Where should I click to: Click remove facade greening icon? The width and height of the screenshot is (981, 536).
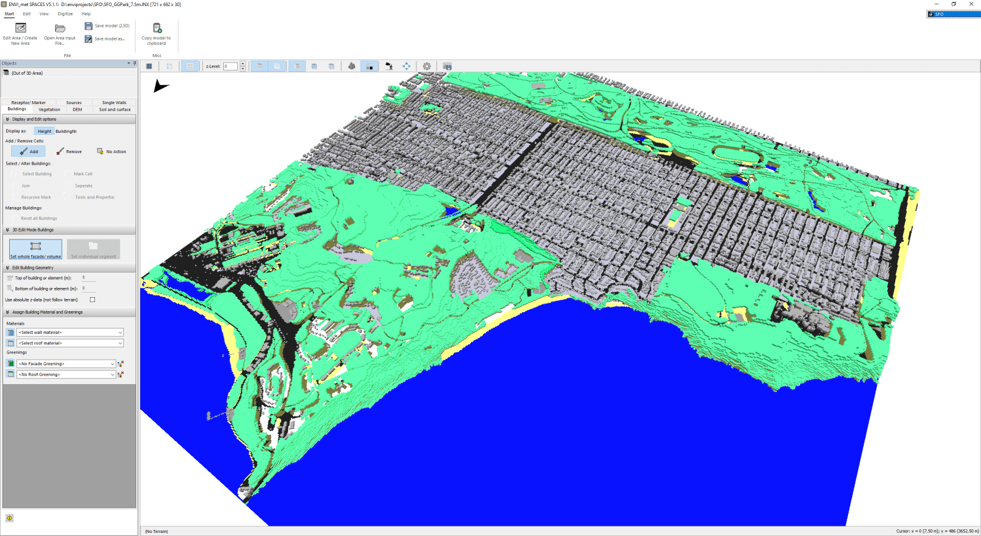(x=121, y=364)
